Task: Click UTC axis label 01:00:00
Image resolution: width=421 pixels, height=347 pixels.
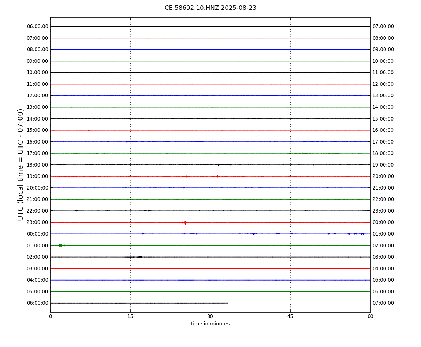Action: pyautogui.click(x=38, y=245)
